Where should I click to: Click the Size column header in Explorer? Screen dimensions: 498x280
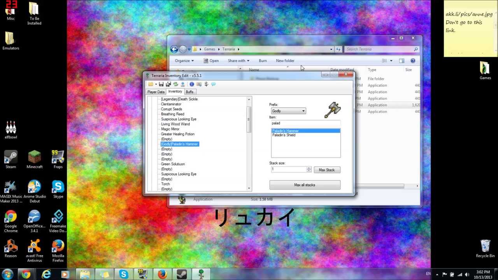[409, 70]
